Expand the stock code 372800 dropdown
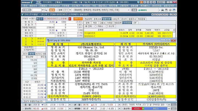 click(x=30, y=19)
